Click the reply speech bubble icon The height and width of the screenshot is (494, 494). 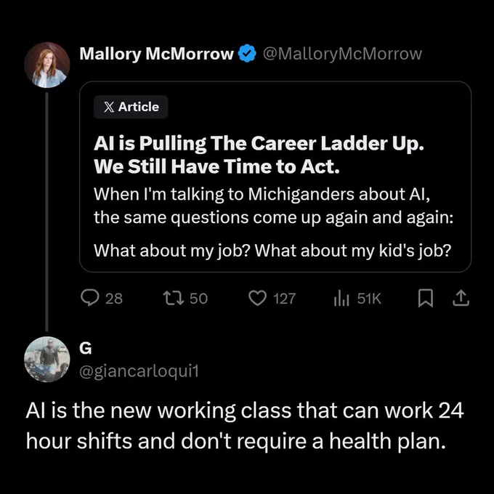(90, 298)
